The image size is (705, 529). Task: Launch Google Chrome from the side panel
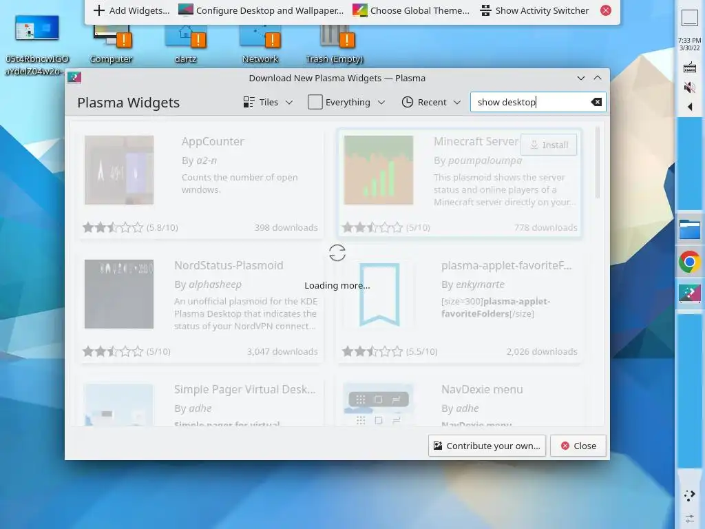689,262
